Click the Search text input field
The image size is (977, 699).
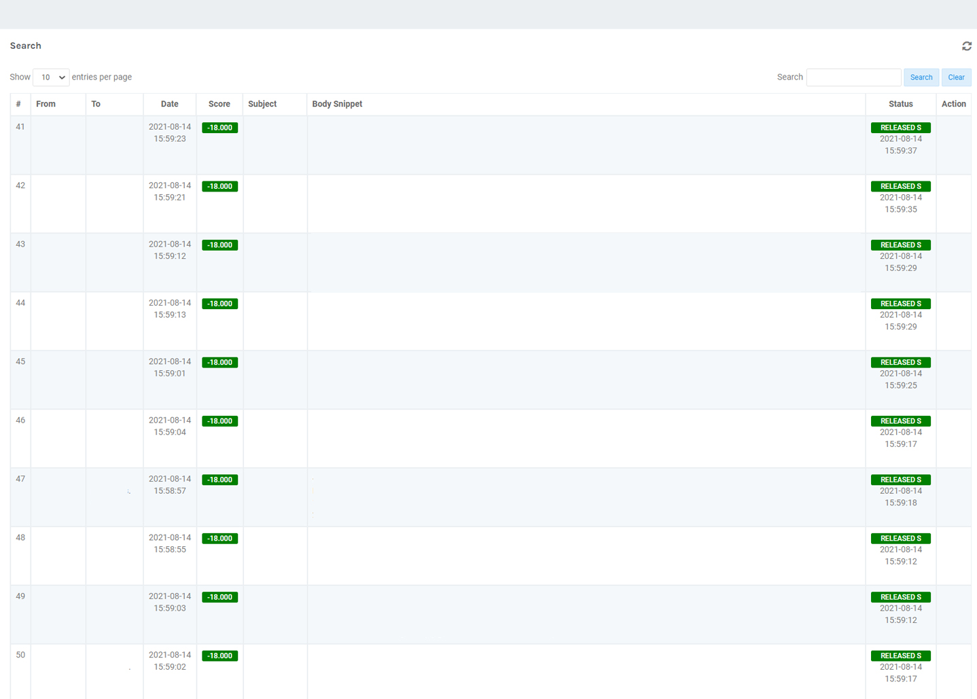point(853,77)
